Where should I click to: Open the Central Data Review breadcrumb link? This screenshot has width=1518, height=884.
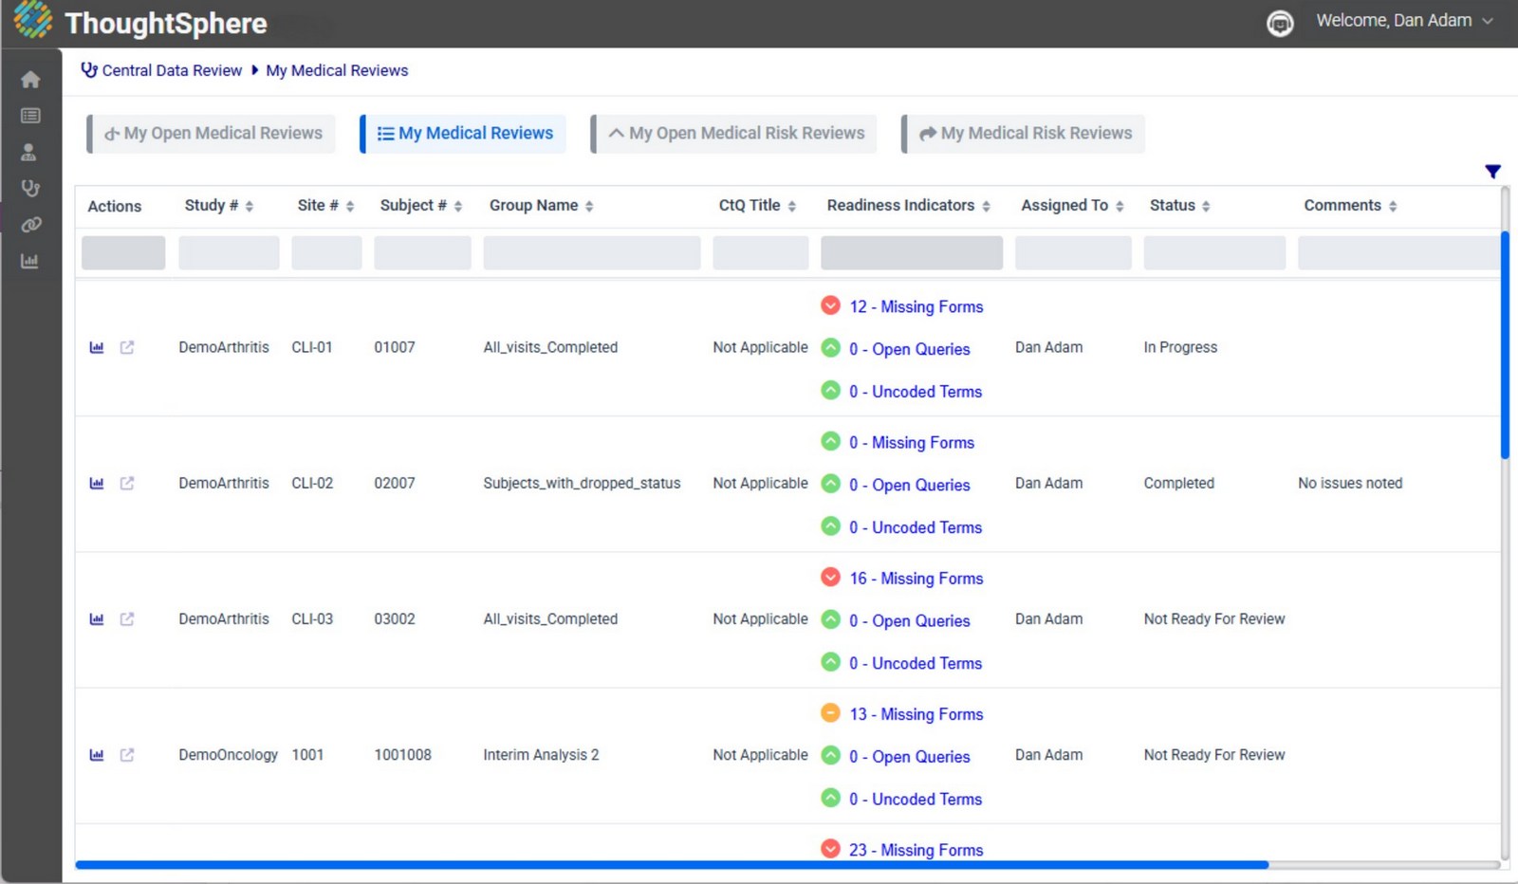pos(172,70)
